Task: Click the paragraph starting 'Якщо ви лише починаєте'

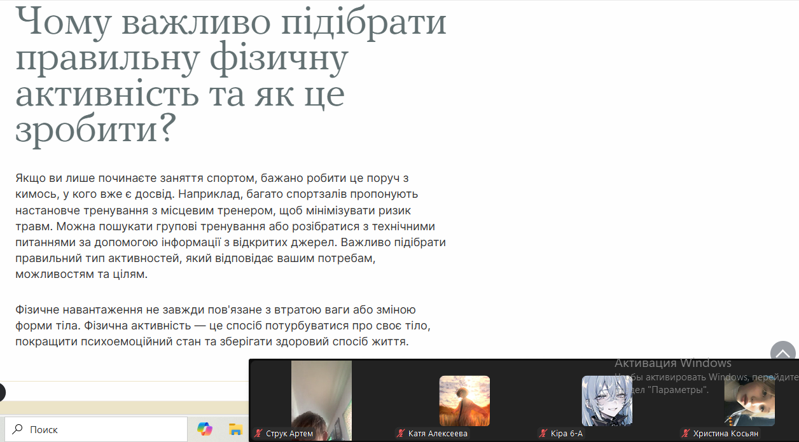Action: click(x=231, y=226)
